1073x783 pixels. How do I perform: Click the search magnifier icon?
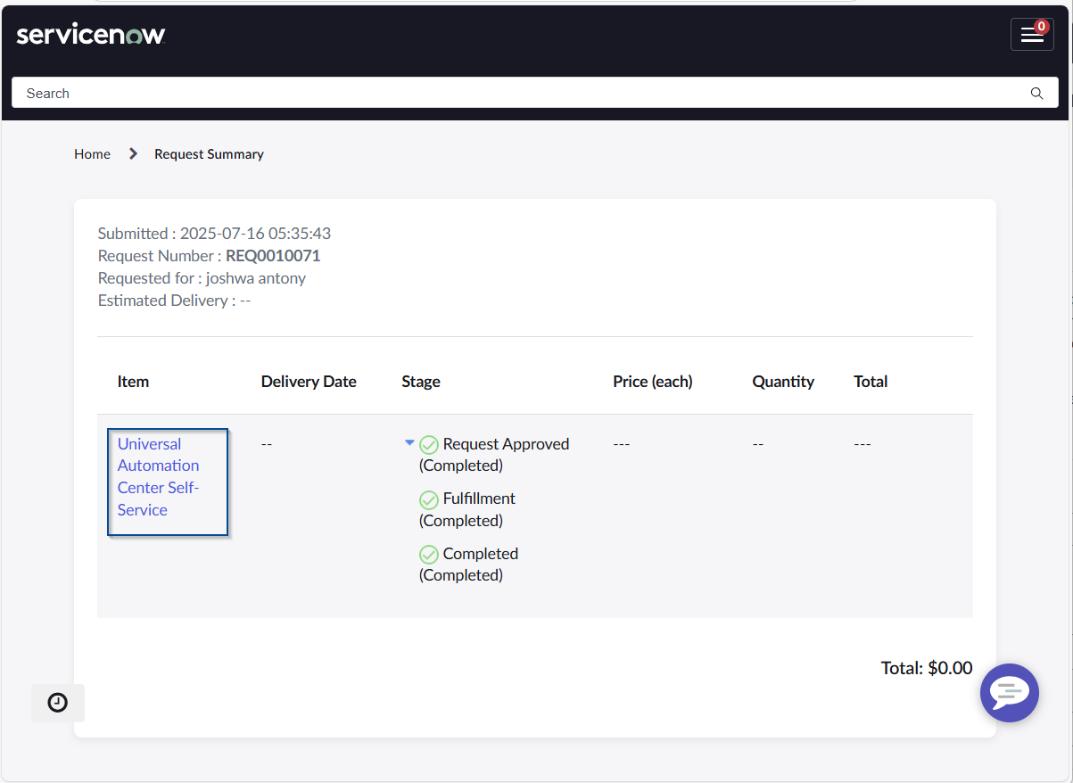click(1036, 93)
